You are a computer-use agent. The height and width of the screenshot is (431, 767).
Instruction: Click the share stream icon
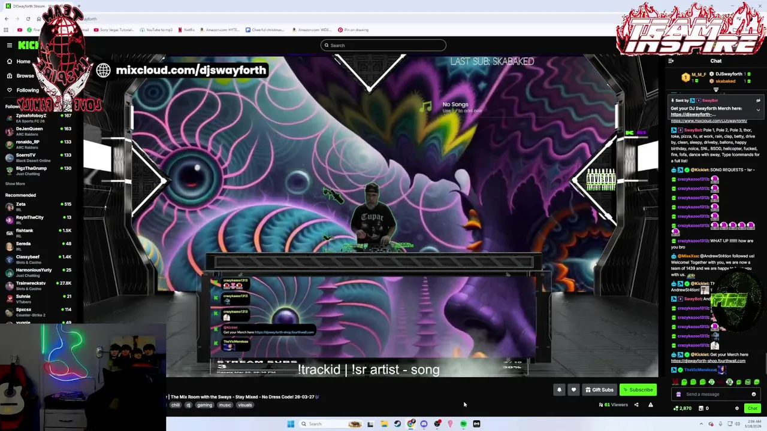(x=636, y=405)
